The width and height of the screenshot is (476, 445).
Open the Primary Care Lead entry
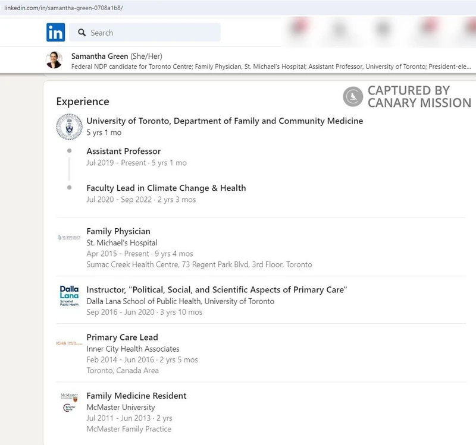pyautogui.click(x=122, y=337)
